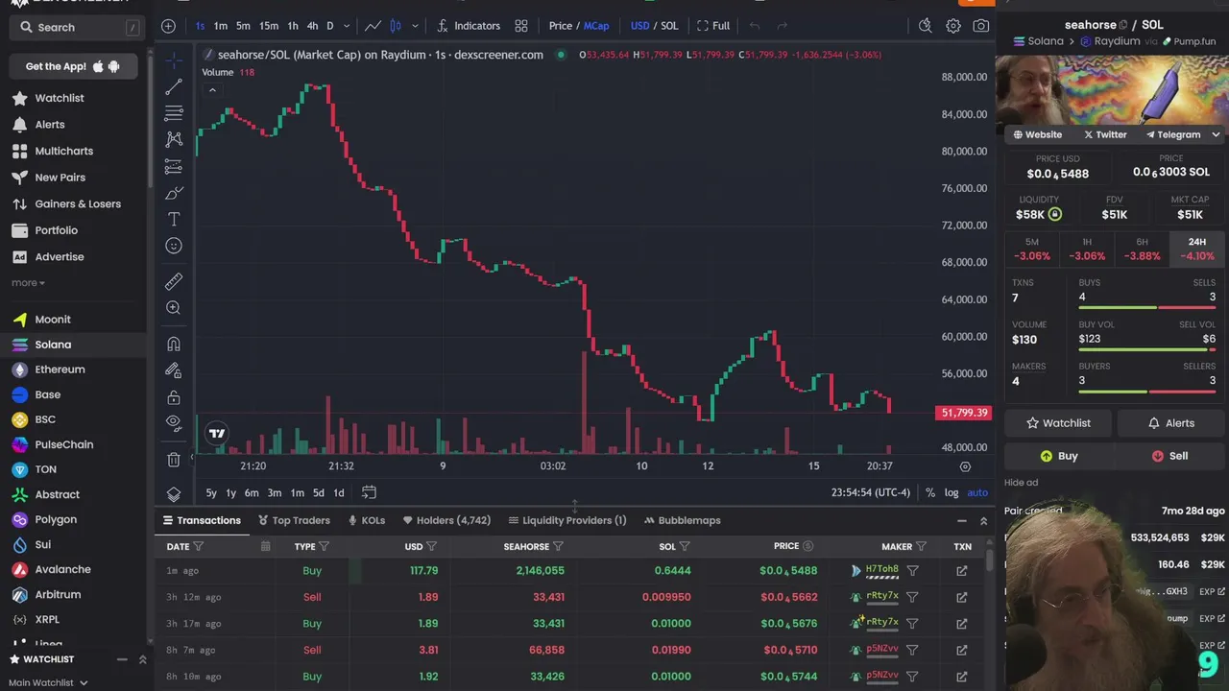This screenshot has height=691, width=1229.
Task: Toggle date format calendar icon
Action: (x=265, y=547)
